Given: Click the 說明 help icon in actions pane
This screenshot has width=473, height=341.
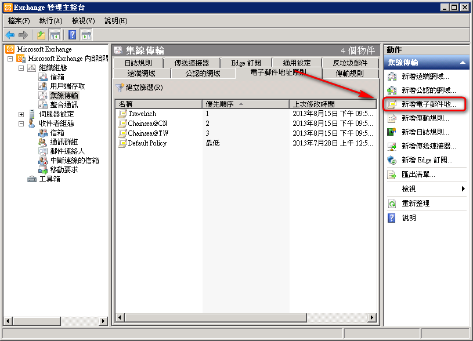Looking at the screenshot, I should tap(392, 218).
